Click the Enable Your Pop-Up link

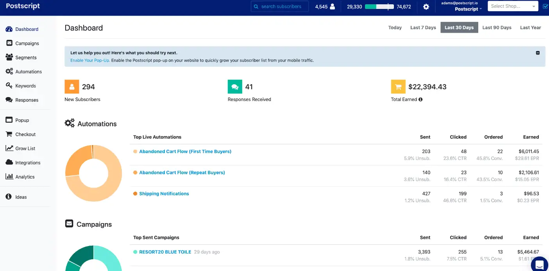90,60
